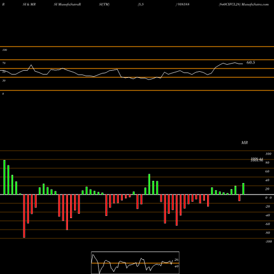
Task: Click the tallest green MR histogram bar
Action: coord(4,177)
